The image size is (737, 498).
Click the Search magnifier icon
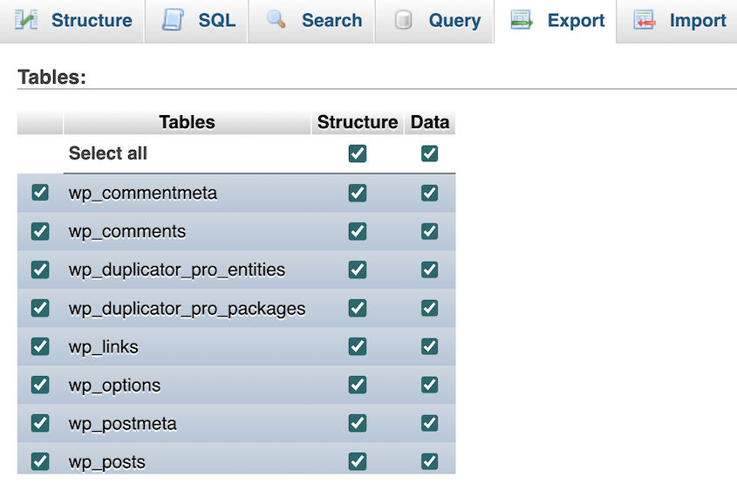coord(276,19)
